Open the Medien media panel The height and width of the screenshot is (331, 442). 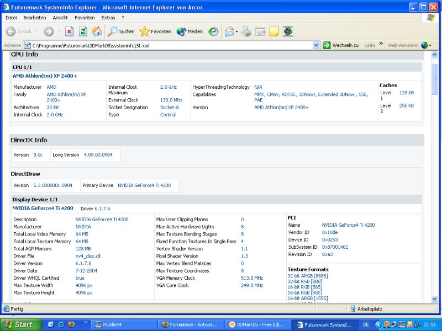[190, 31]
